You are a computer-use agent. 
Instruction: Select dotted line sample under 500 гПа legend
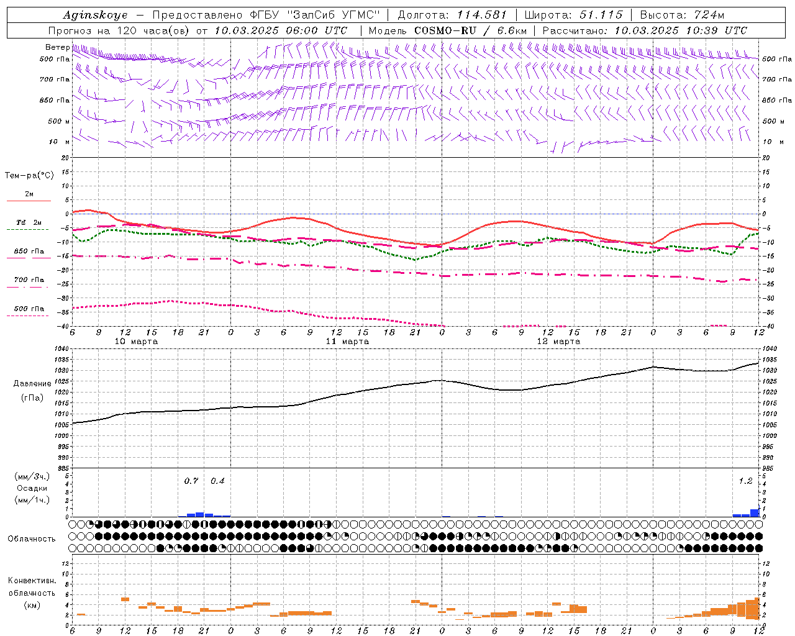point(29,316)
